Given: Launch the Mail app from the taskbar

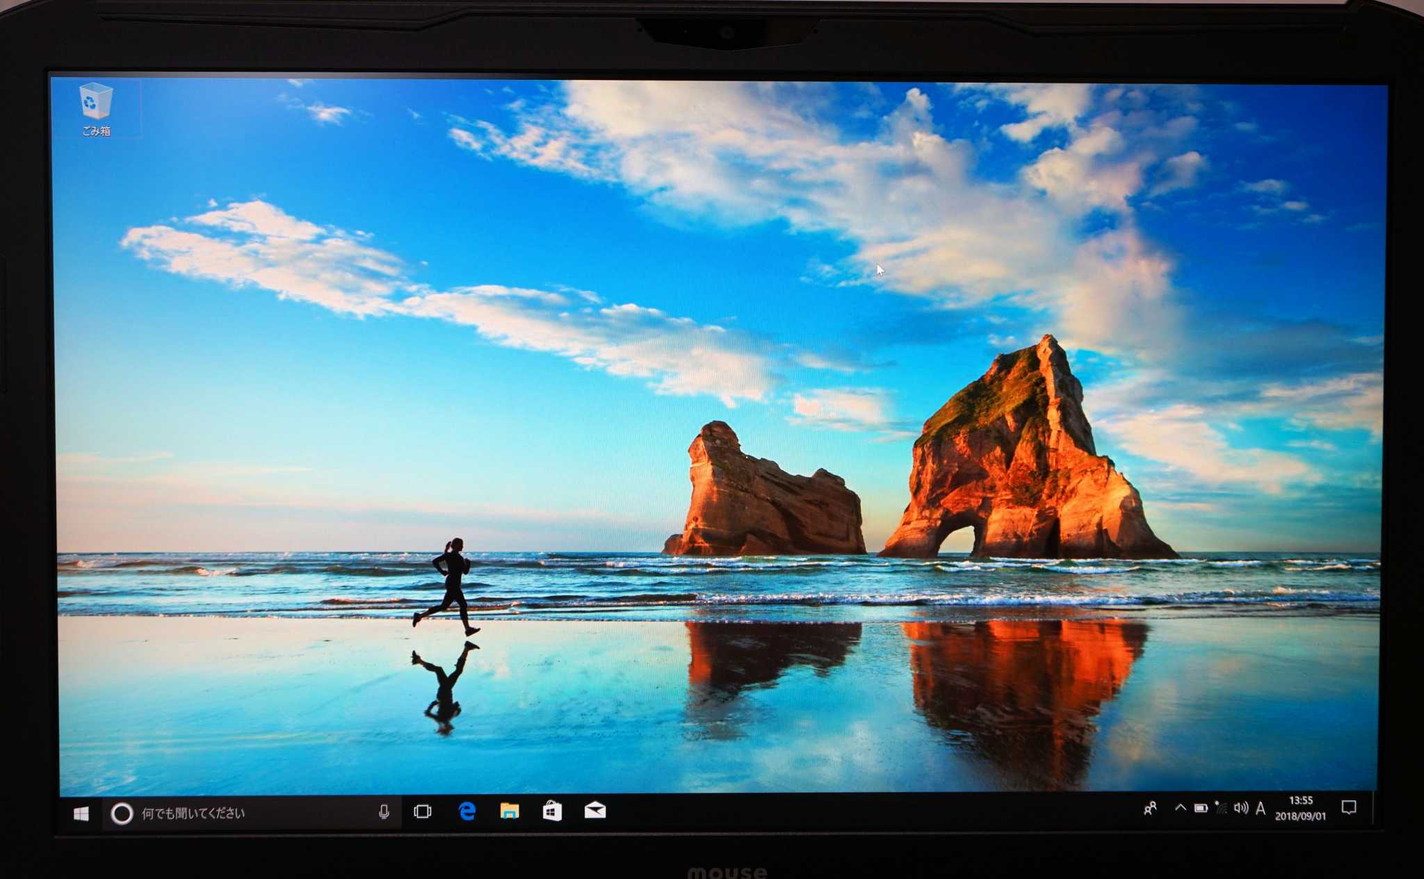Looking at the screenshot, I should (x=595, y=810).
